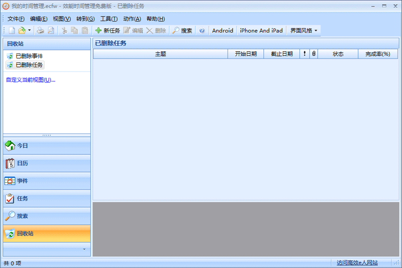The width and height of the screenshot is (402, 268).
Task: Click the print preview icon
Action: pos(51,31)
